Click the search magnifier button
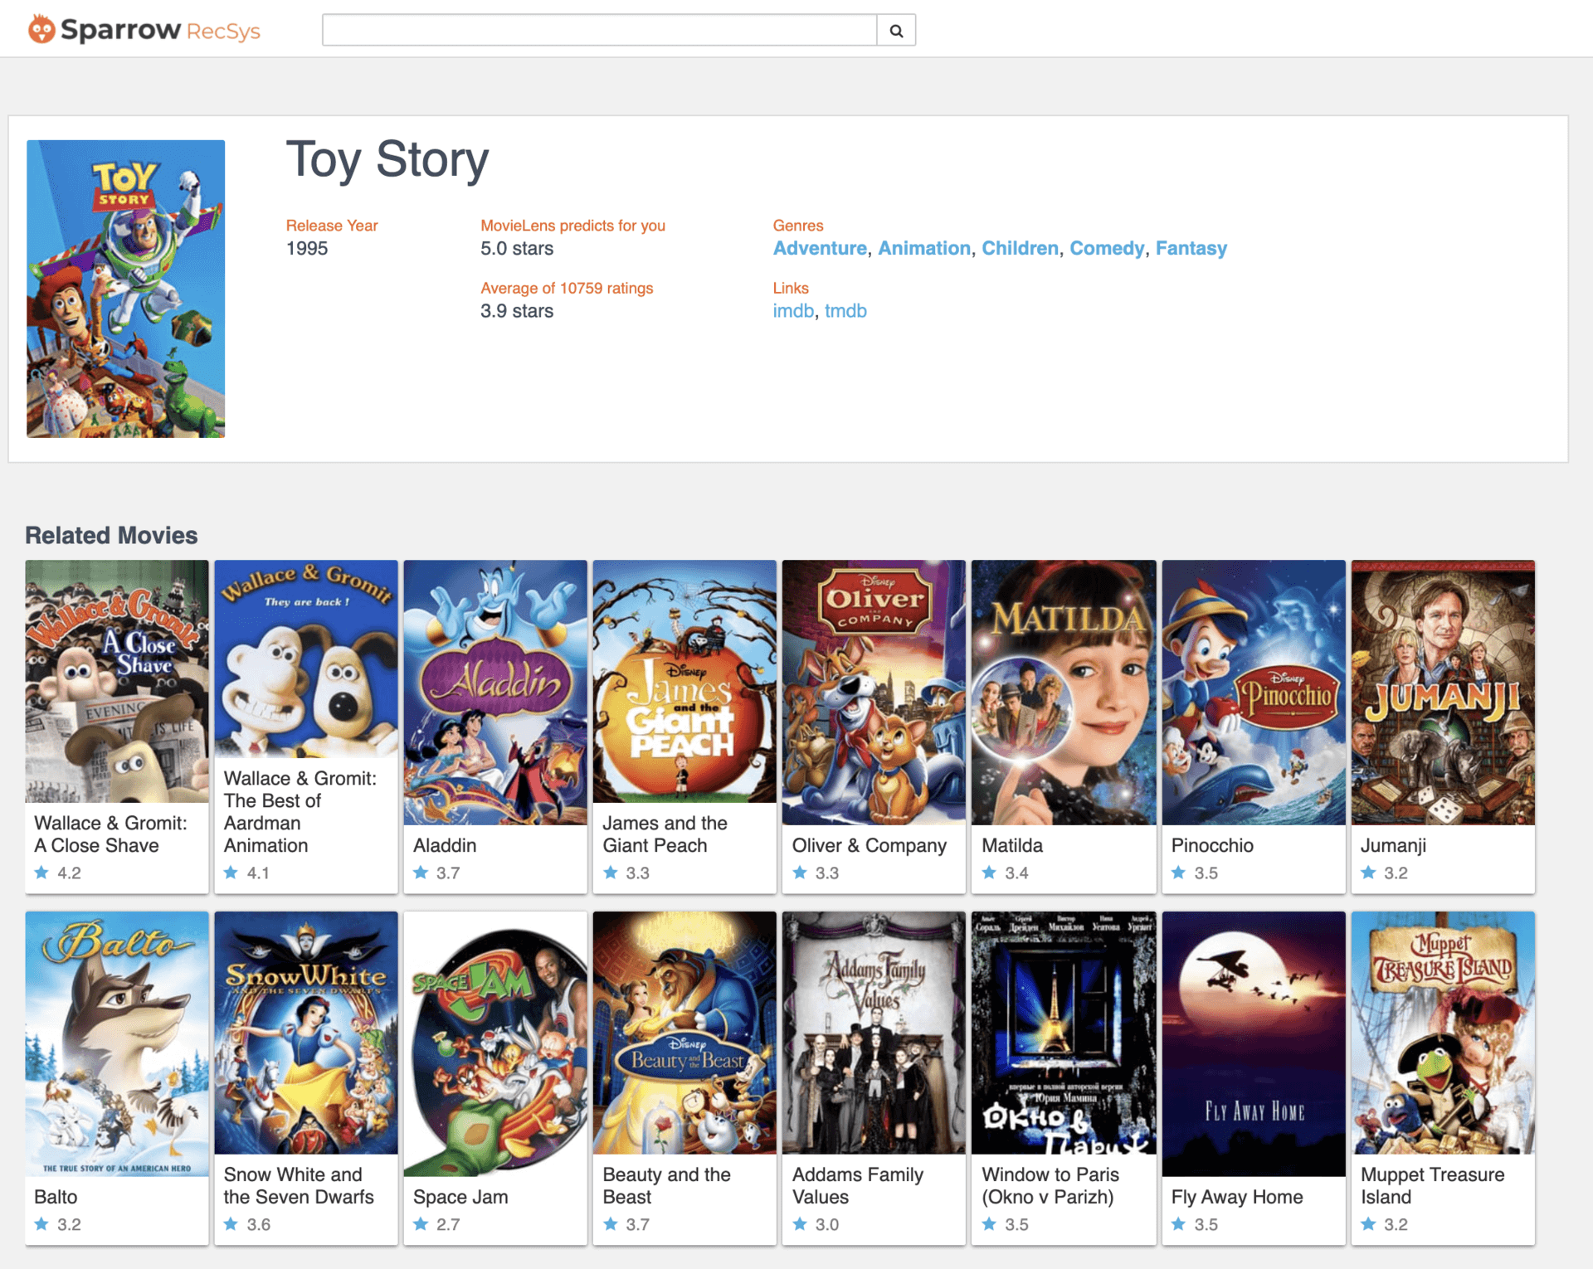 tap(896, 31)
